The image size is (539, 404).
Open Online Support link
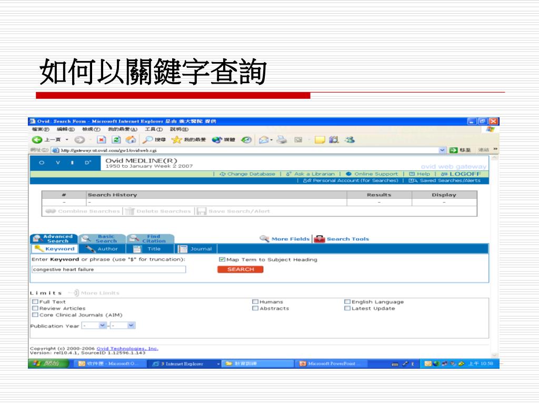(372, 174)
